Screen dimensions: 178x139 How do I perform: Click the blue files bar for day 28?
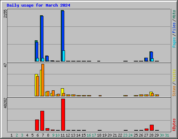(x=152, y=55)
